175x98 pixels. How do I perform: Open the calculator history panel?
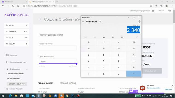pyautogui.click(x=139, y=22)
